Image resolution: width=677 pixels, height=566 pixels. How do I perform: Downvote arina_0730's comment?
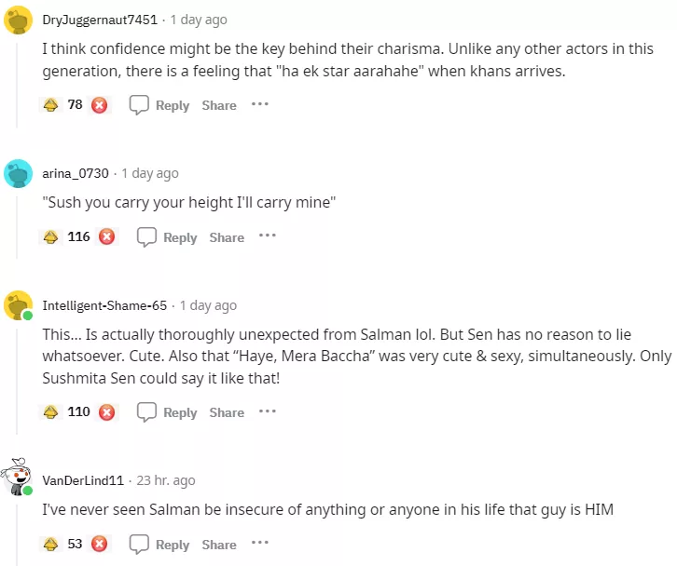click(x=106, y=237)
